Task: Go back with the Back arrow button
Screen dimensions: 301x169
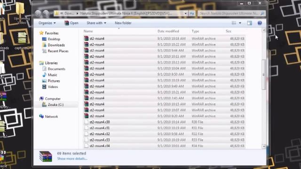Action: [x=38, y=13]
